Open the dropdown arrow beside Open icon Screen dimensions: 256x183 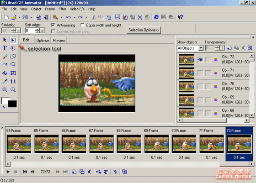pos(19,17)
